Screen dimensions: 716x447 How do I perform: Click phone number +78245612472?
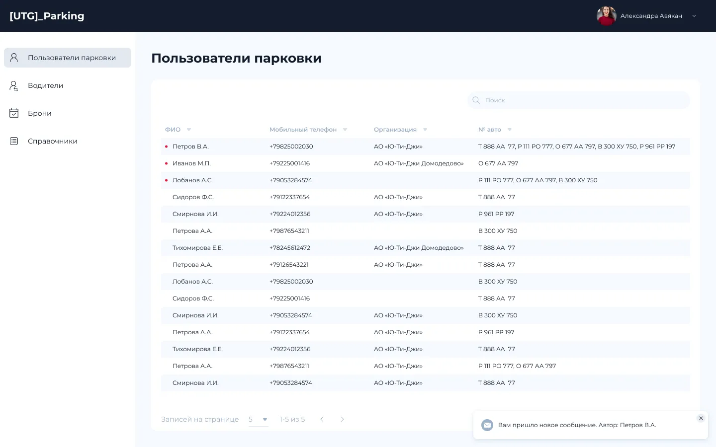click(290, 248)
